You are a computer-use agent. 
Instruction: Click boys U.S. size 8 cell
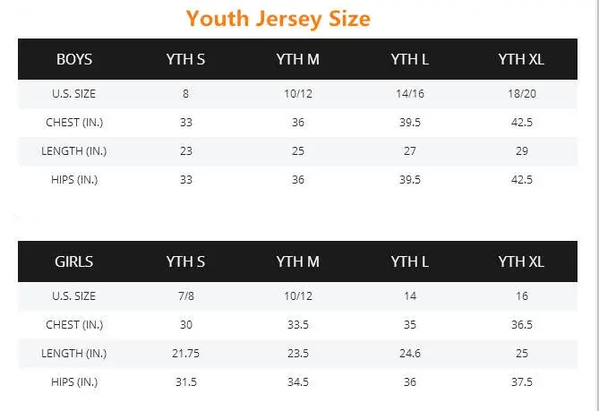click(x=185, y=94)
